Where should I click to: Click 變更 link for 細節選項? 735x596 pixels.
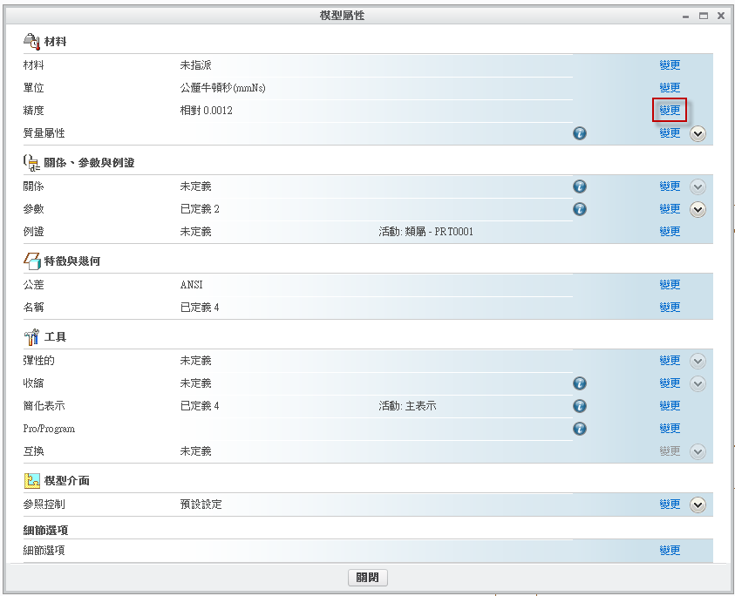(670, 551)
